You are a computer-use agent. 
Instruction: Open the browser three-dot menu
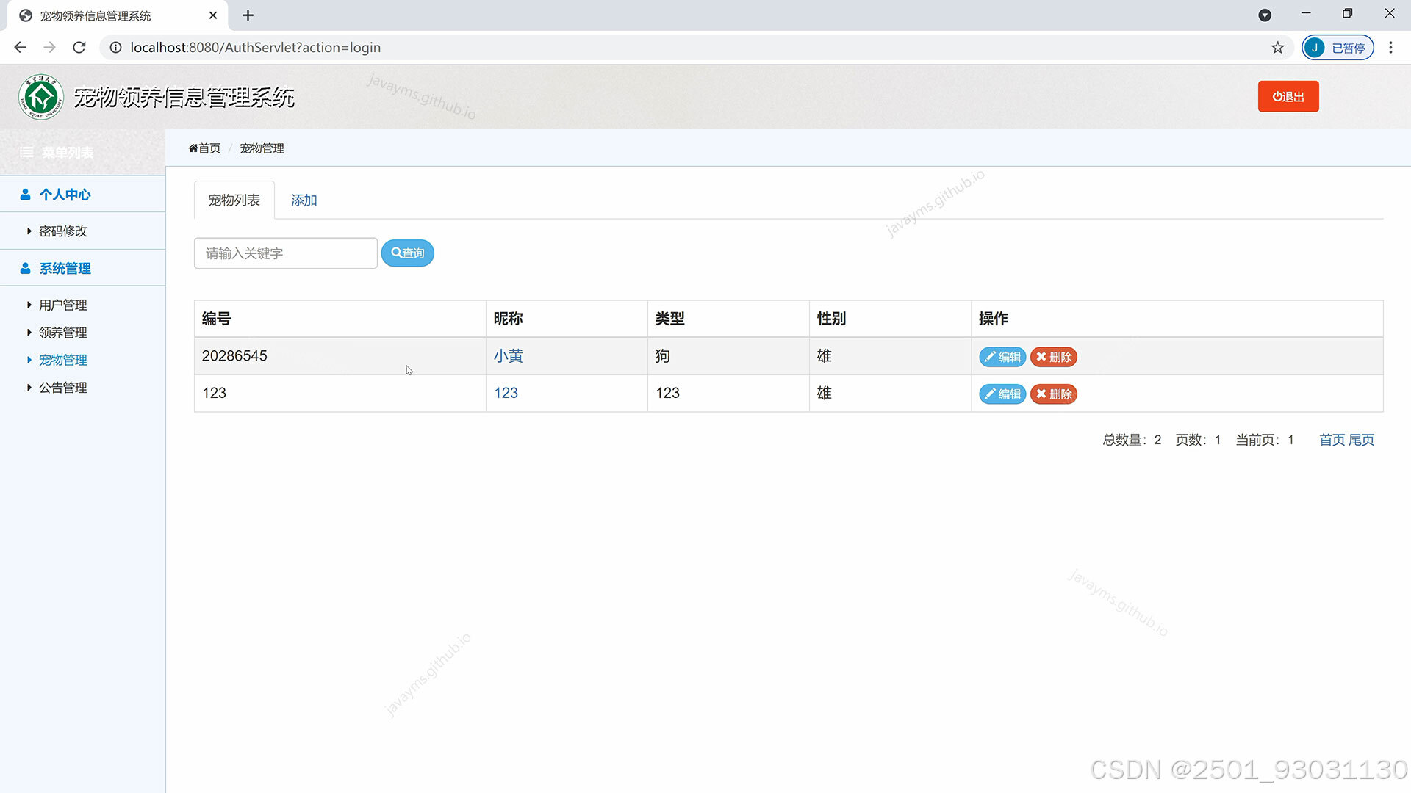[1390, 48]
